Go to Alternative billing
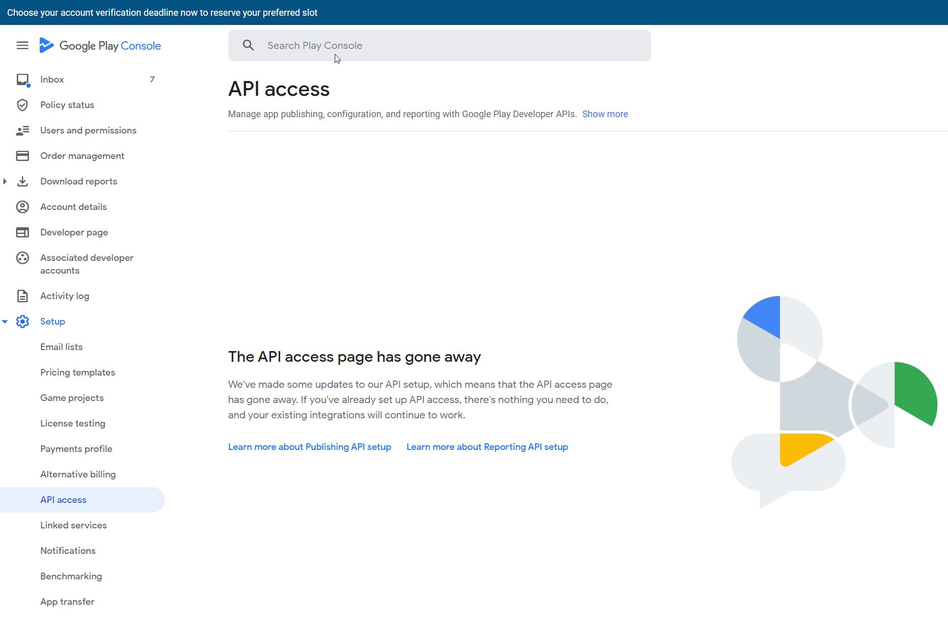The image size is (948, 642). coord(78,474)
